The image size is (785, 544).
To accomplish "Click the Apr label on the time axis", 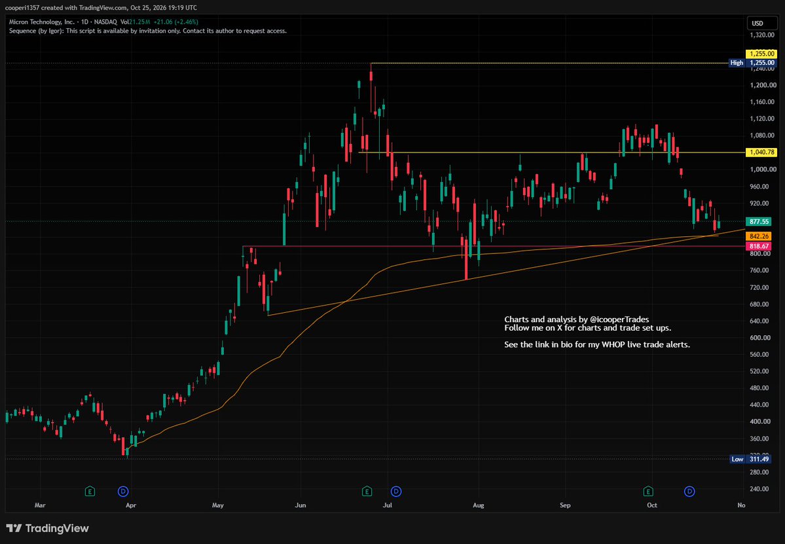I will [131, 505].
